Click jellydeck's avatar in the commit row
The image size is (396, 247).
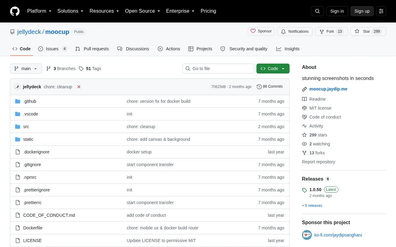pyautogui.click(x=17, y=87)
